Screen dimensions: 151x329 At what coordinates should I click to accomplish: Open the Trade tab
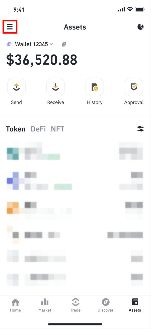pyautogui.click(x=75, y=305)
